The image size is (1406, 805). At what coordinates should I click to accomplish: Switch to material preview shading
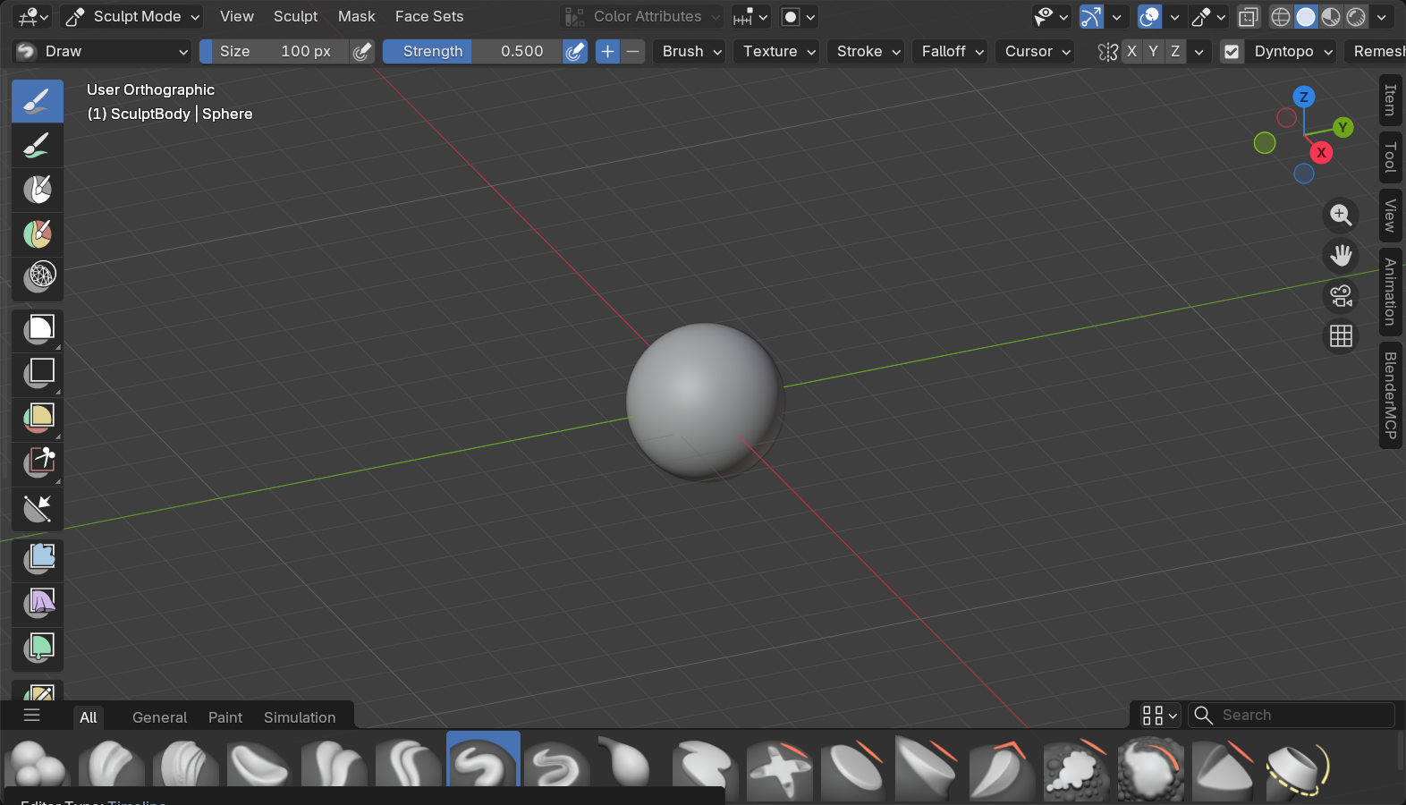pos(1331,17)
